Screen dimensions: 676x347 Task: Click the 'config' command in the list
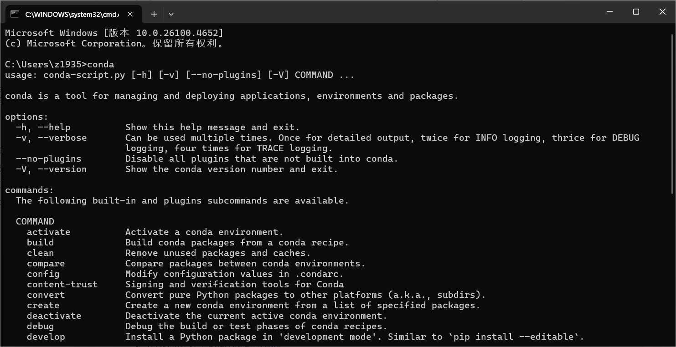(x=43, y=274)
